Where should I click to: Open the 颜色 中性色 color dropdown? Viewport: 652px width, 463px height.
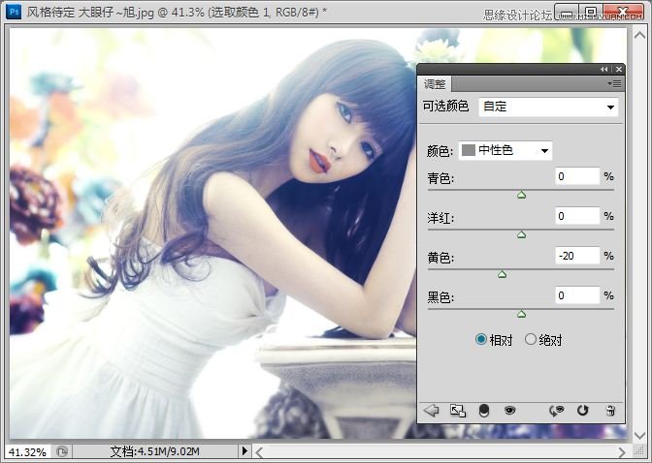click(505, 150)
